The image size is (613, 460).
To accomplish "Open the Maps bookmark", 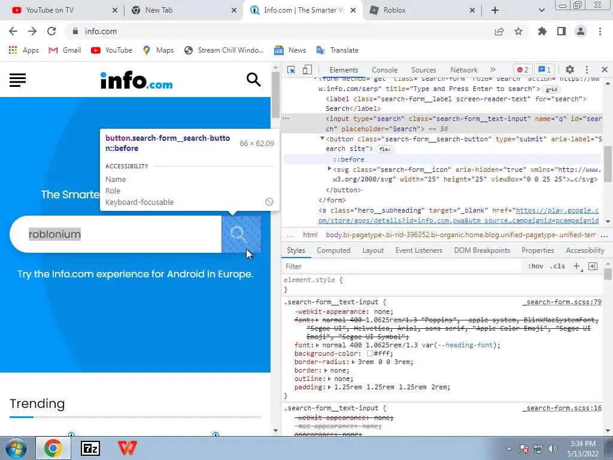I will click(x=158, y=50).
